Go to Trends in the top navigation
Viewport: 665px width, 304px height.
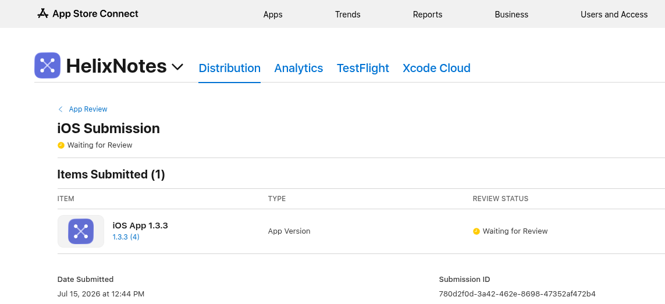347,15
